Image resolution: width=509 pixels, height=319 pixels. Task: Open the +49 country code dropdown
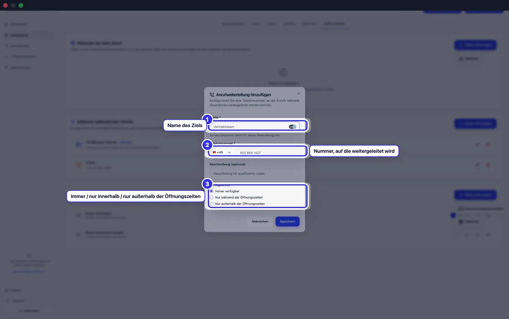click(222, 152)
